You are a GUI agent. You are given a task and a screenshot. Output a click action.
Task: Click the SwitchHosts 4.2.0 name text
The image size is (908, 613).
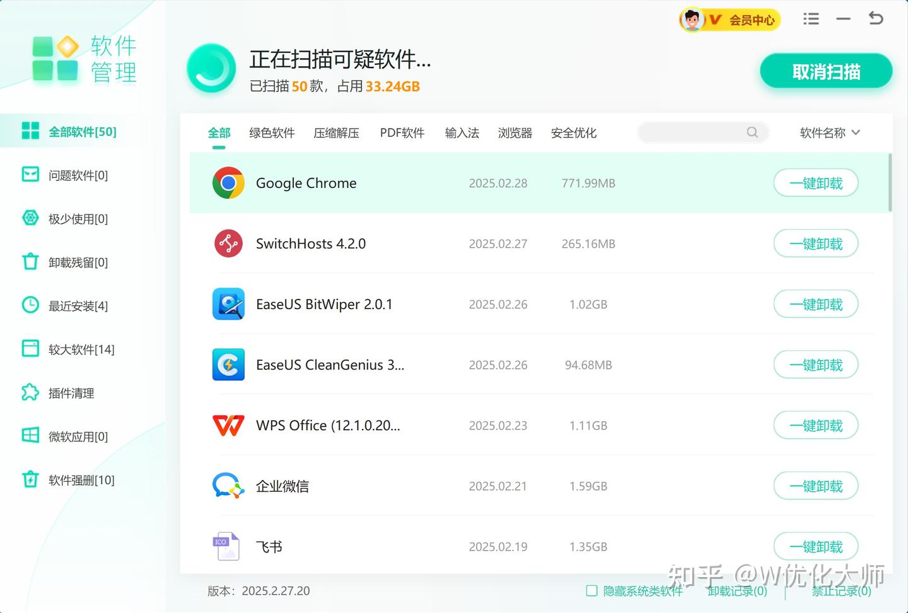point(311,243)
